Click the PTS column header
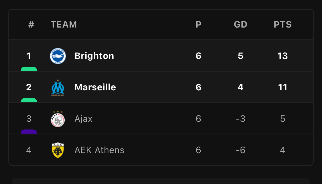This screenshot has width=322, height=184. (283, 25)
